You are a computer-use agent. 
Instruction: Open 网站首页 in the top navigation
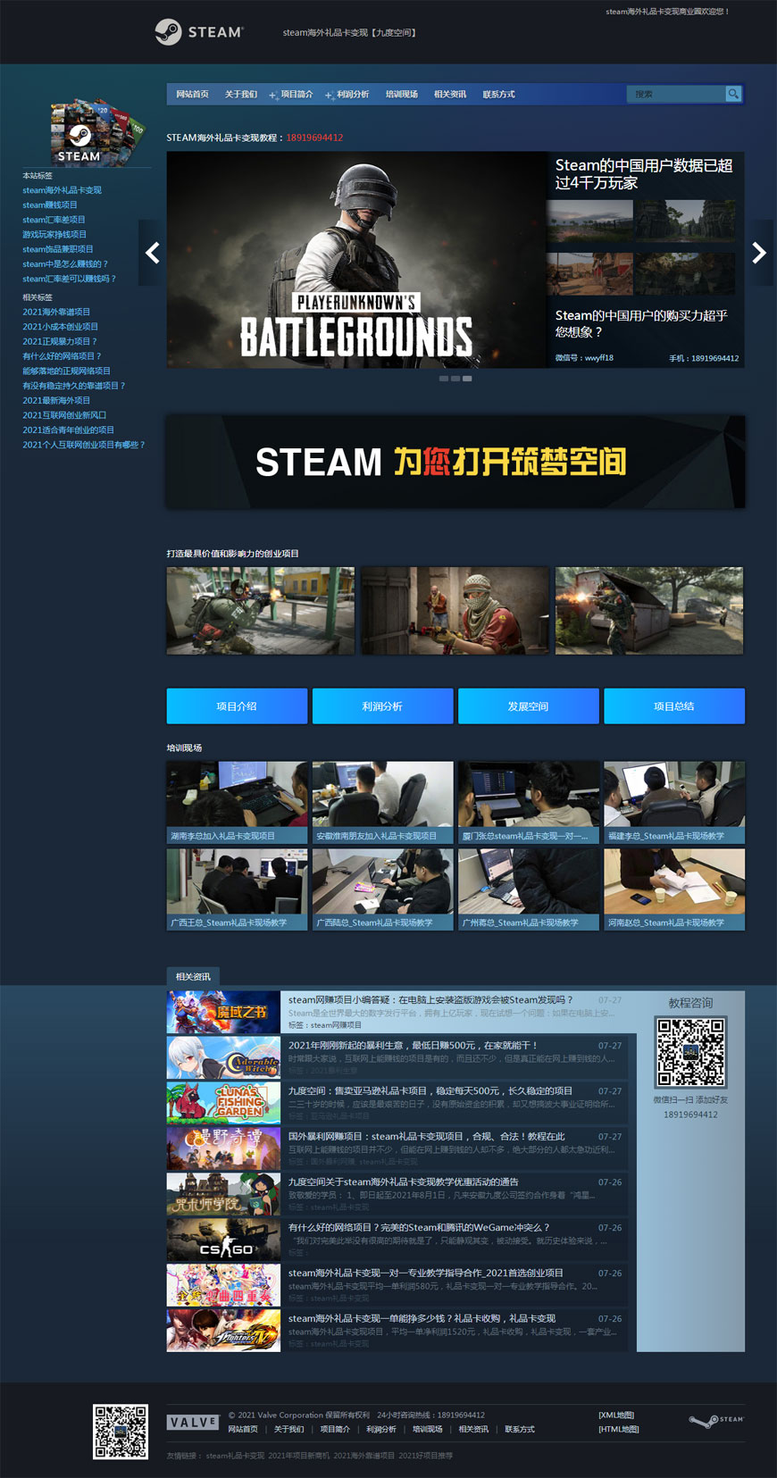point(192,95)
